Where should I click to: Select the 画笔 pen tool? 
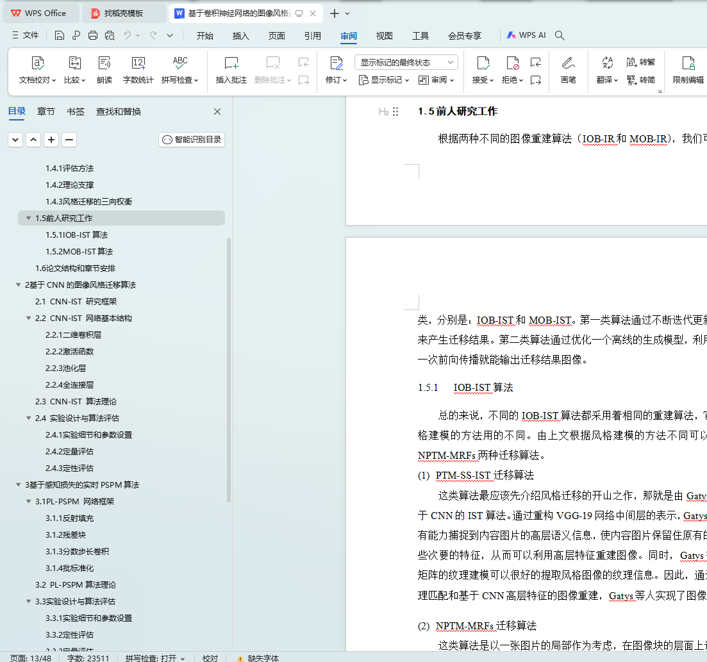point(568,70)
